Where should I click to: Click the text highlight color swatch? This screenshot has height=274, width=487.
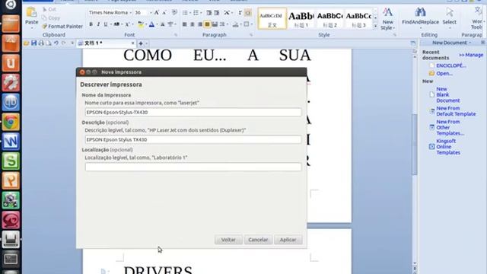click(141, 24)
